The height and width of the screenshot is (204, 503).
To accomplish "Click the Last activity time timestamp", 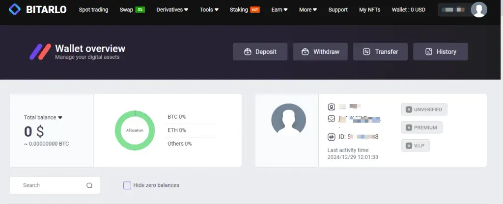I will pyautogui.click(x=353, y=157).
